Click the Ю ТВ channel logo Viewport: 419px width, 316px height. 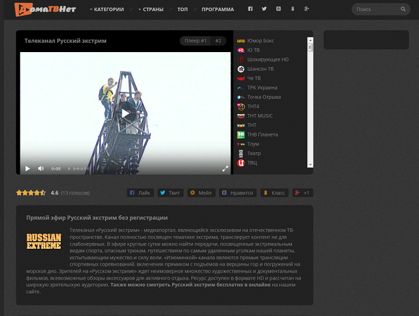coord(241,50)
